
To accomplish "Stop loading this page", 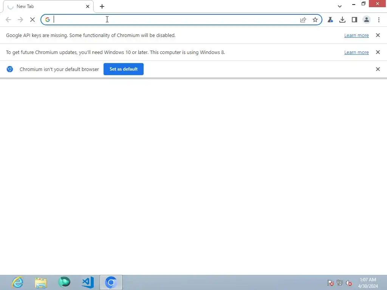I will coord(33,20).
